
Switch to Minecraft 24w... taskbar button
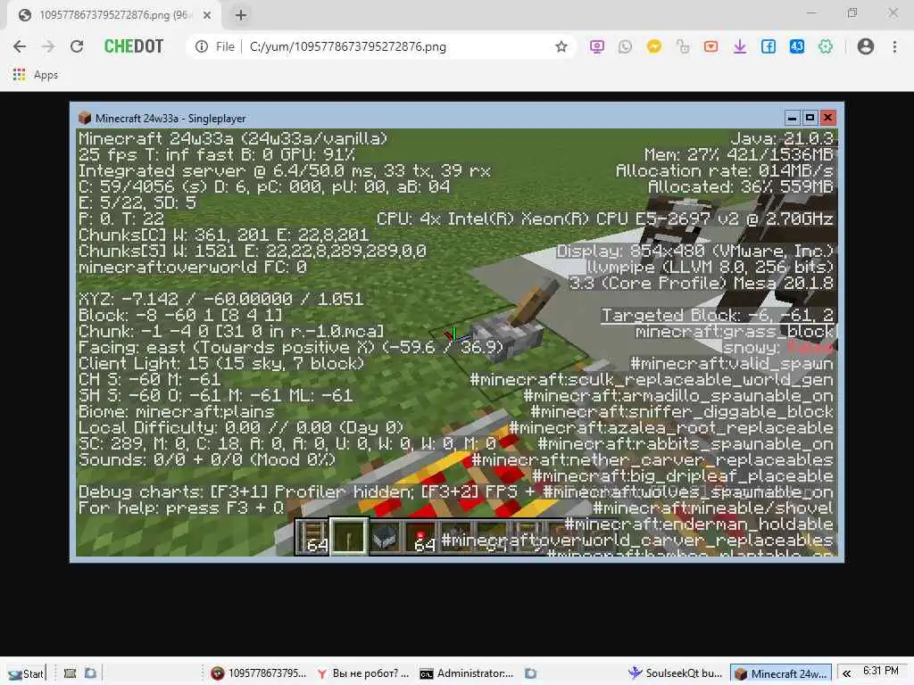coord(780,673)
